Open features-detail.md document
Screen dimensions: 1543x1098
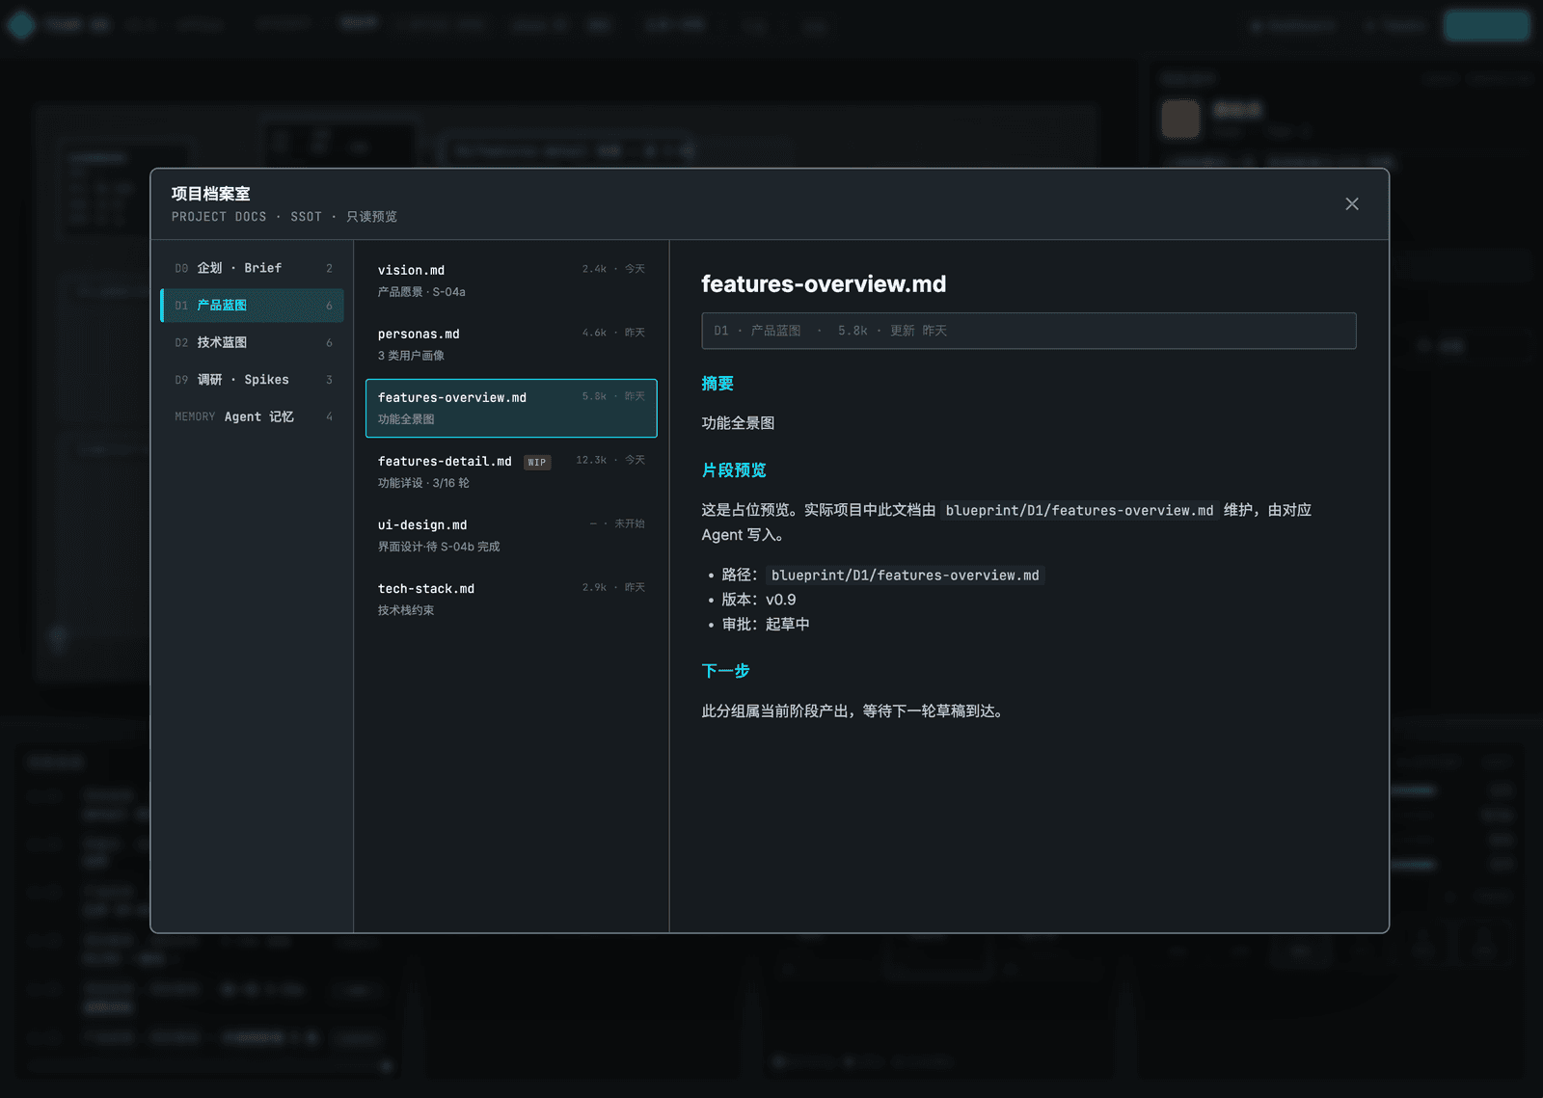coord(511,471)
